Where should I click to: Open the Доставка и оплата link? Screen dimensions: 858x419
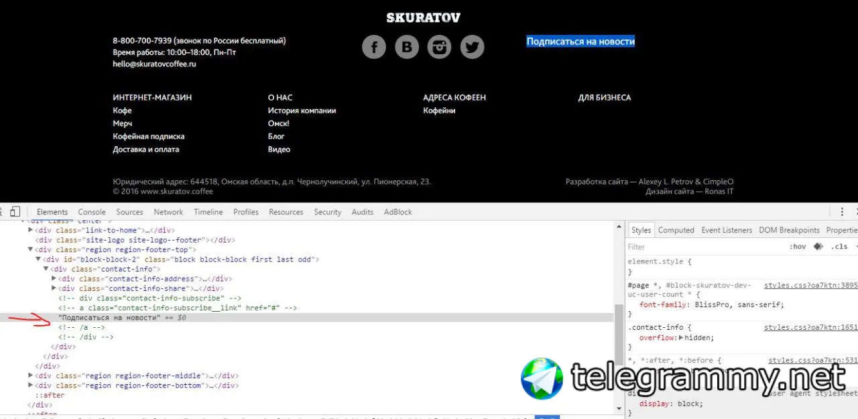pyautogui.click(x=145, y=149)
